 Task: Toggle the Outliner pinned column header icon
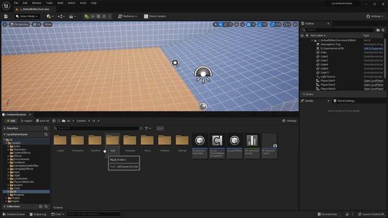point(307,36)
